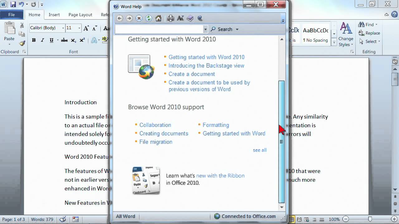
Task: Click the see all link
Action: pyautogui.click(x=260, y=150)
